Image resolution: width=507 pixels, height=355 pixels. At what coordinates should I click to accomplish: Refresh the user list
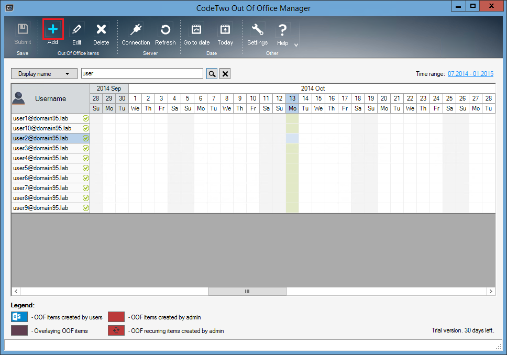[x=165, y=34]
